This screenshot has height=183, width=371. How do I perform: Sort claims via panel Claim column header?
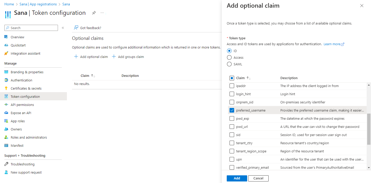tap(241, 78)
